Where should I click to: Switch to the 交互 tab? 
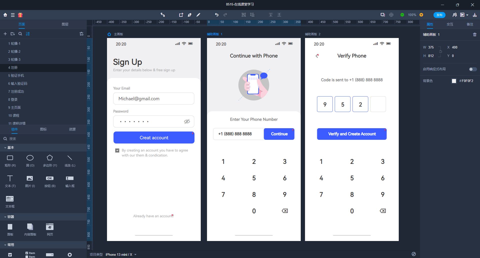[x=450, y=24]
